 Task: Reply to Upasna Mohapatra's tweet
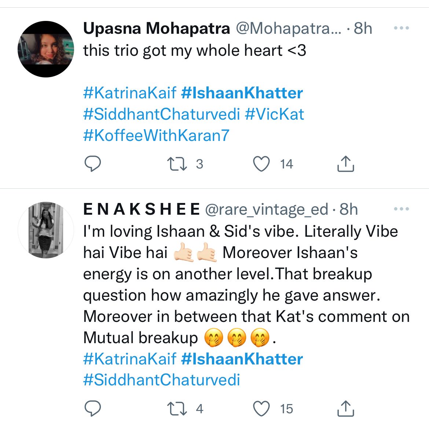click(92, 164)
